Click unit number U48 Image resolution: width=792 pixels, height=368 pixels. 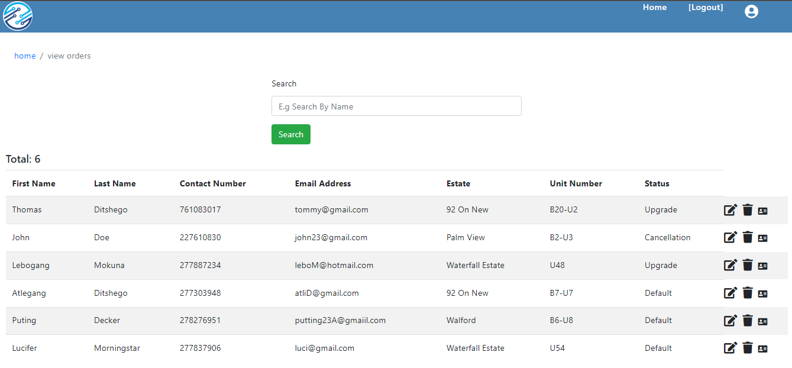click(557, 265)
